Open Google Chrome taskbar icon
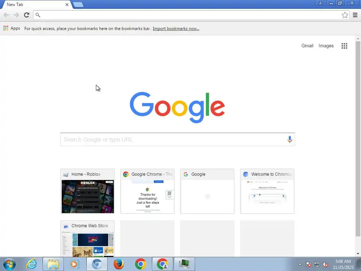This screenshot has width=361, height=271. (140, 264)
